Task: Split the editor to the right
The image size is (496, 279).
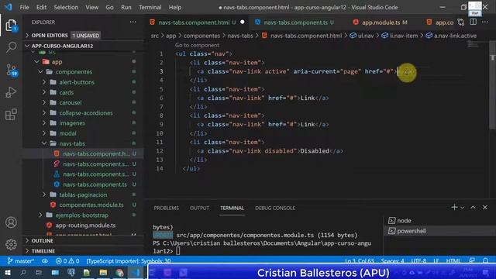Action: pos(474,22)
